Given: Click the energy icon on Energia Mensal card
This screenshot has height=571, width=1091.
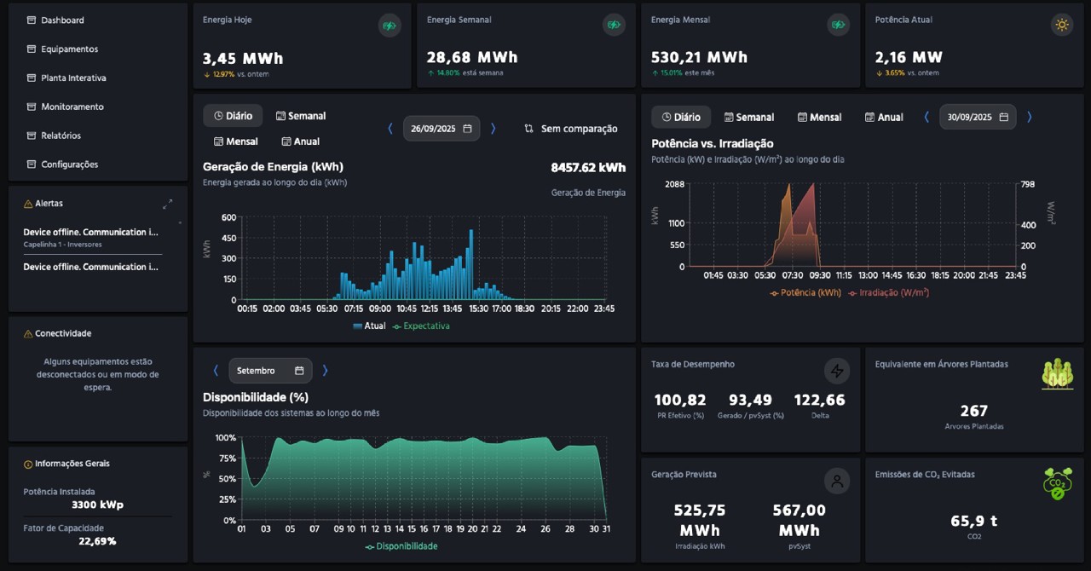Looking at the screenshot, I should point(838,26).
